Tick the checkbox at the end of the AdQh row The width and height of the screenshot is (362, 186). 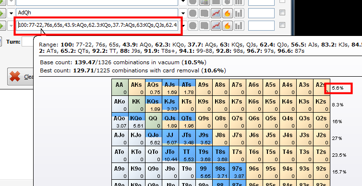(282, 12)
